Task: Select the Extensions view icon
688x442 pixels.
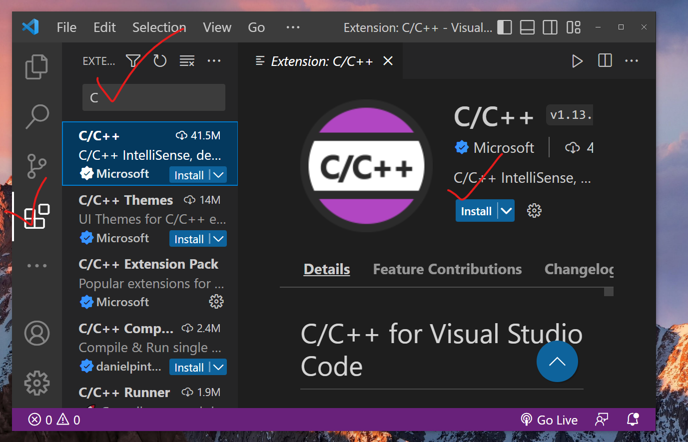Action: pos(37,216)
